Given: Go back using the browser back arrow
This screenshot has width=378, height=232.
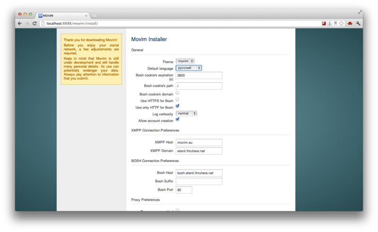Looking at the screenshot, I should (x=20, y=24).
